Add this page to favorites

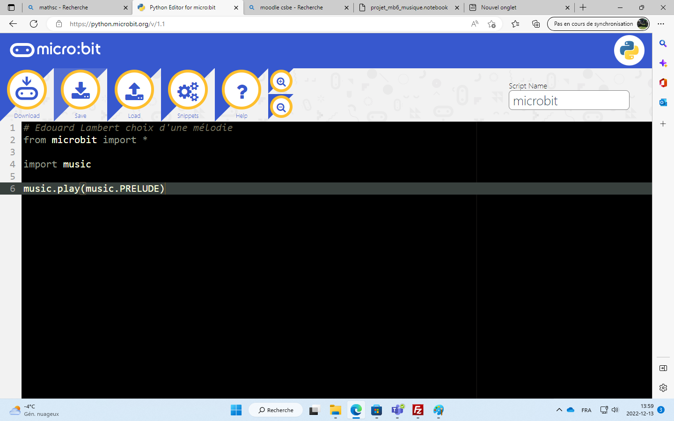491,24
